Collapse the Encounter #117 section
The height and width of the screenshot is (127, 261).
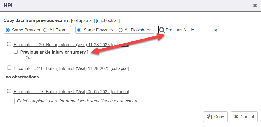[120, 92]
